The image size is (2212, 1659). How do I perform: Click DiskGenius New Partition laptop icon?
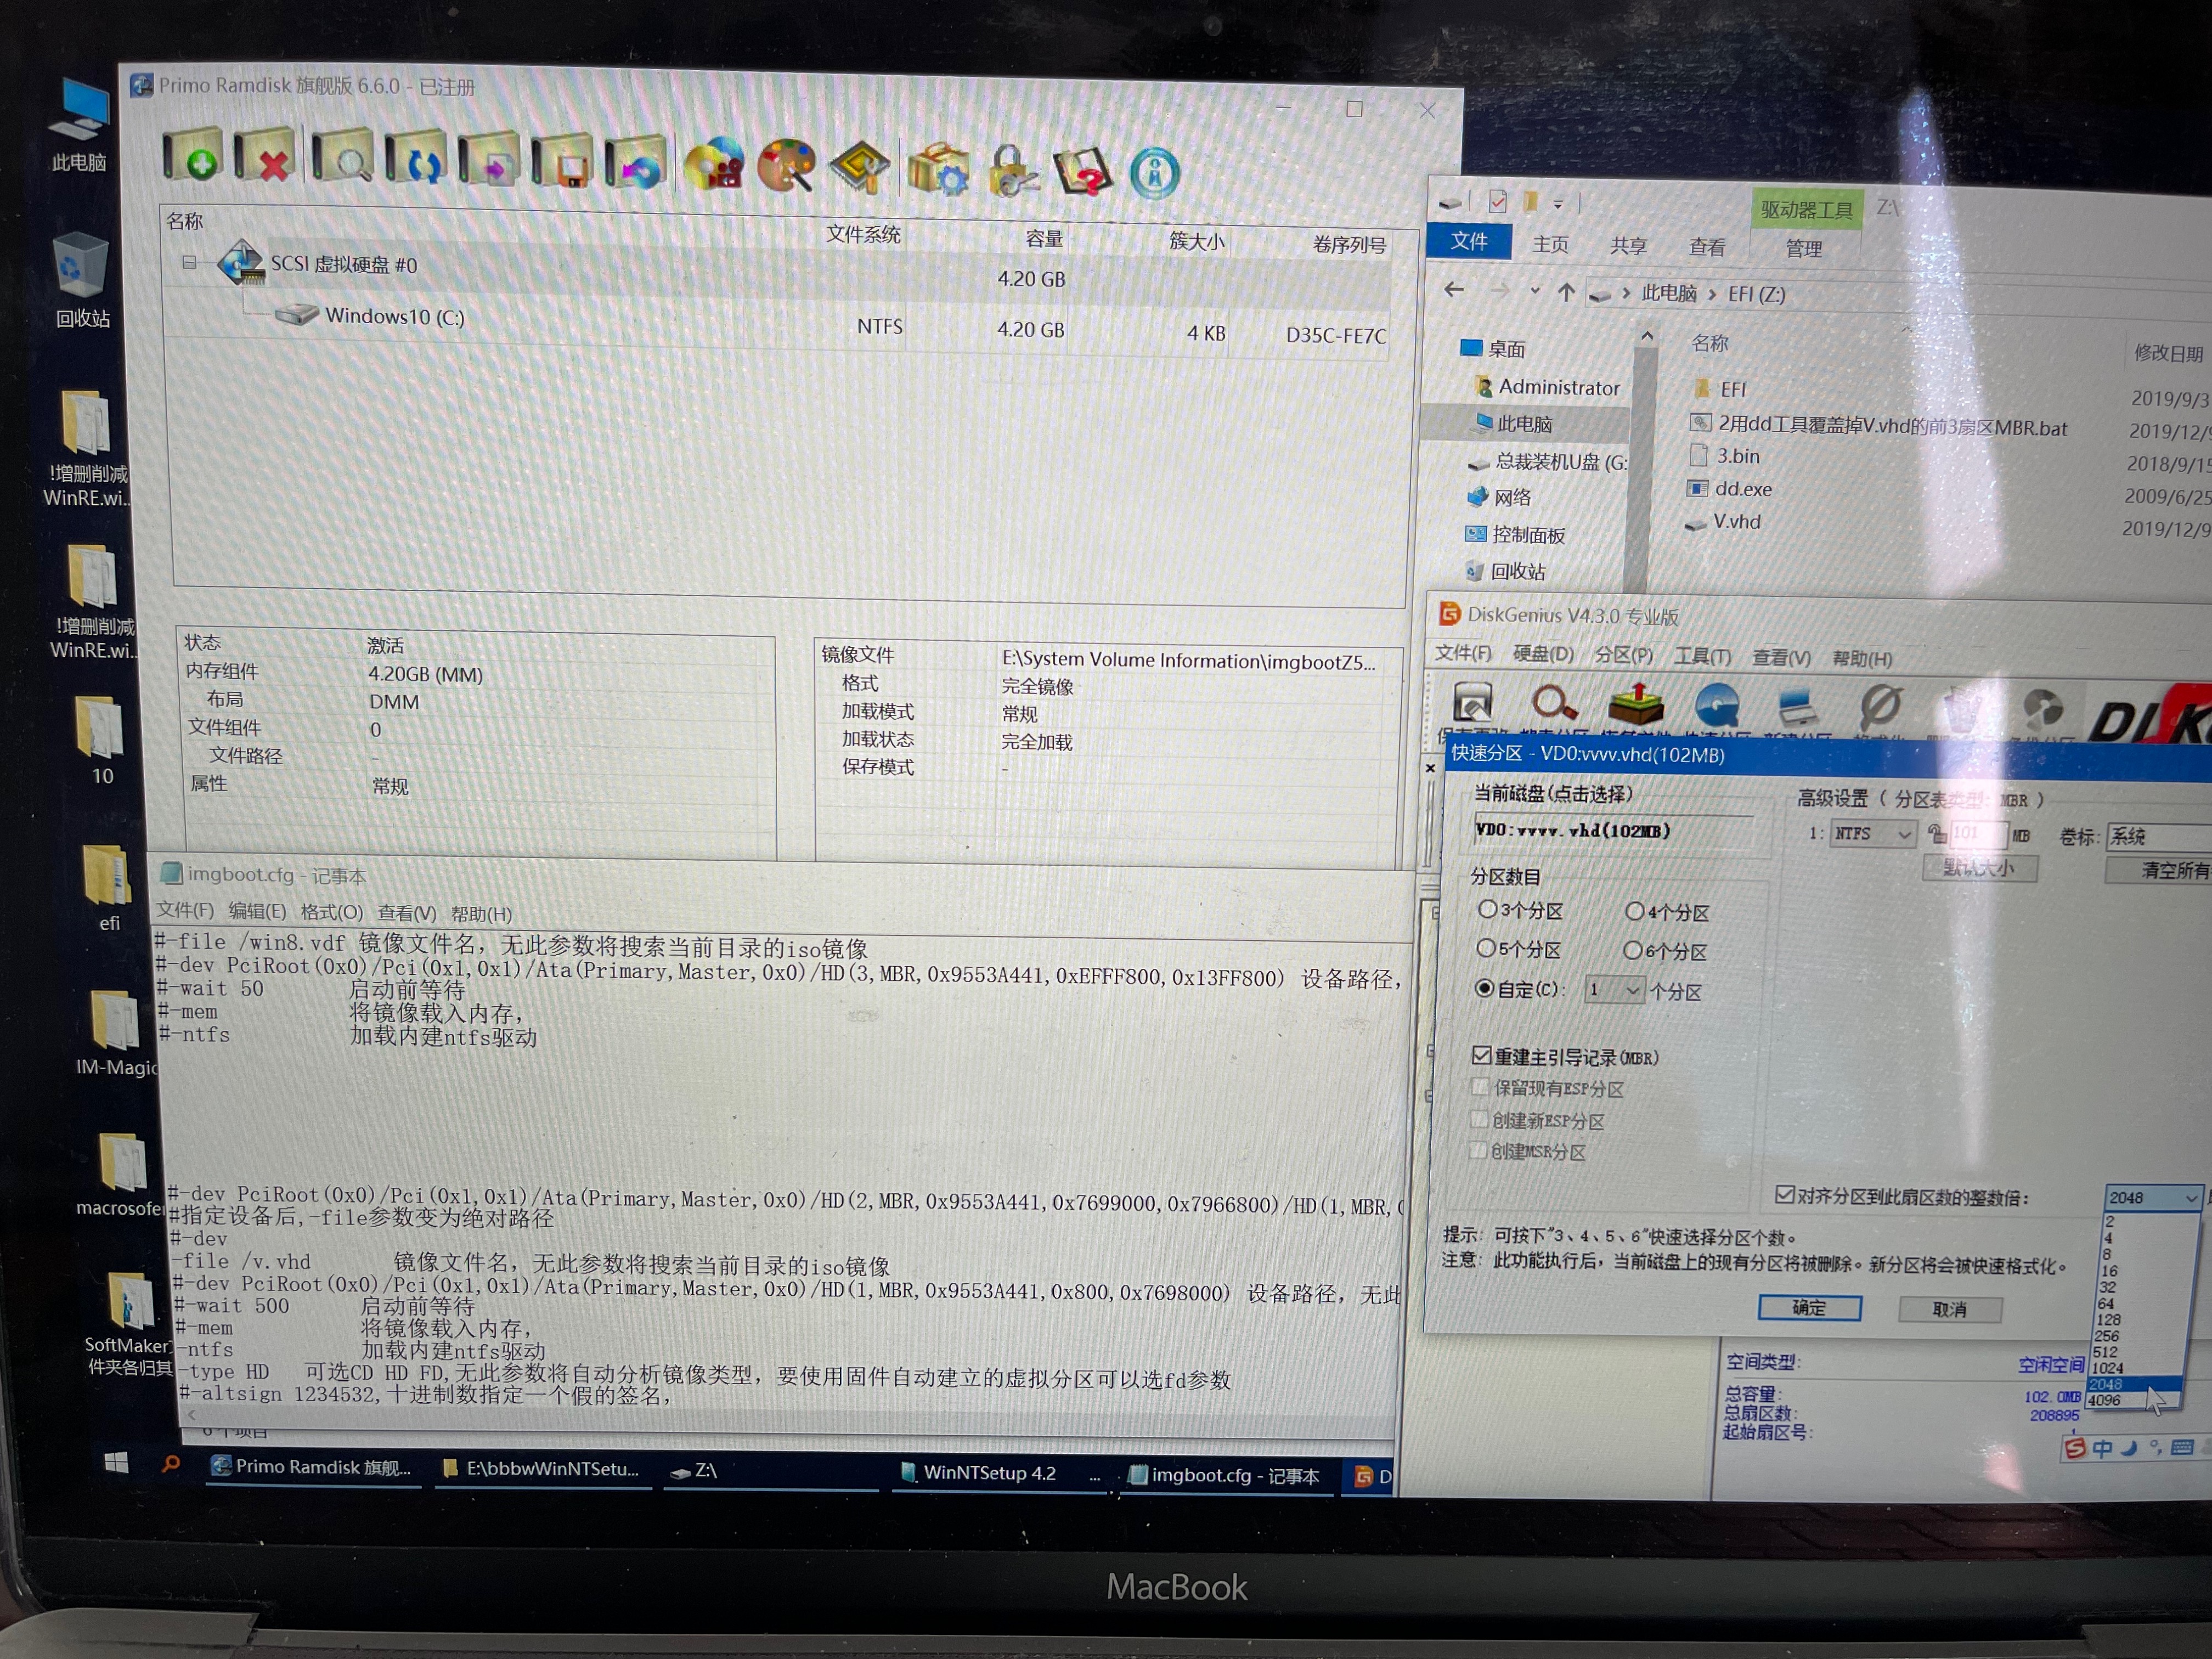[x=1798, y=707]
